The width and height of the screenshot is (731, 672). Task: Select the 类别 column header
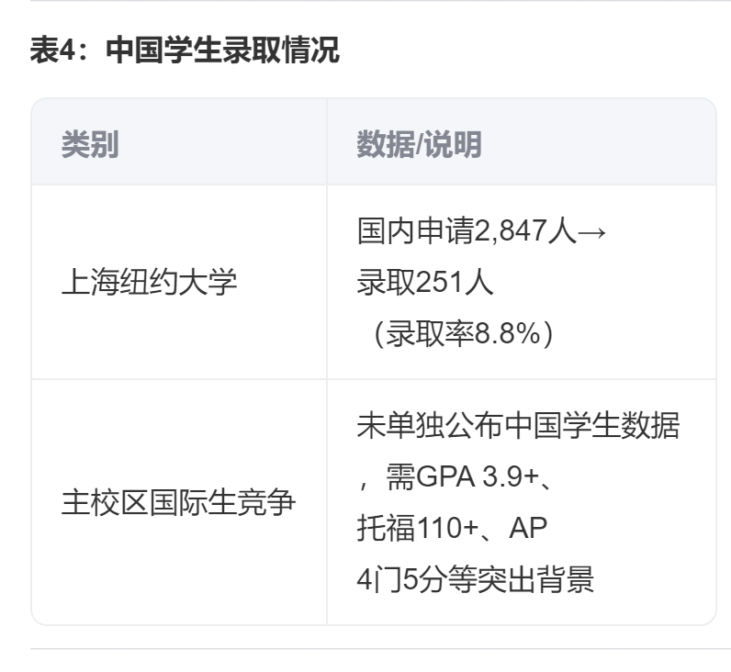(90, 144)
